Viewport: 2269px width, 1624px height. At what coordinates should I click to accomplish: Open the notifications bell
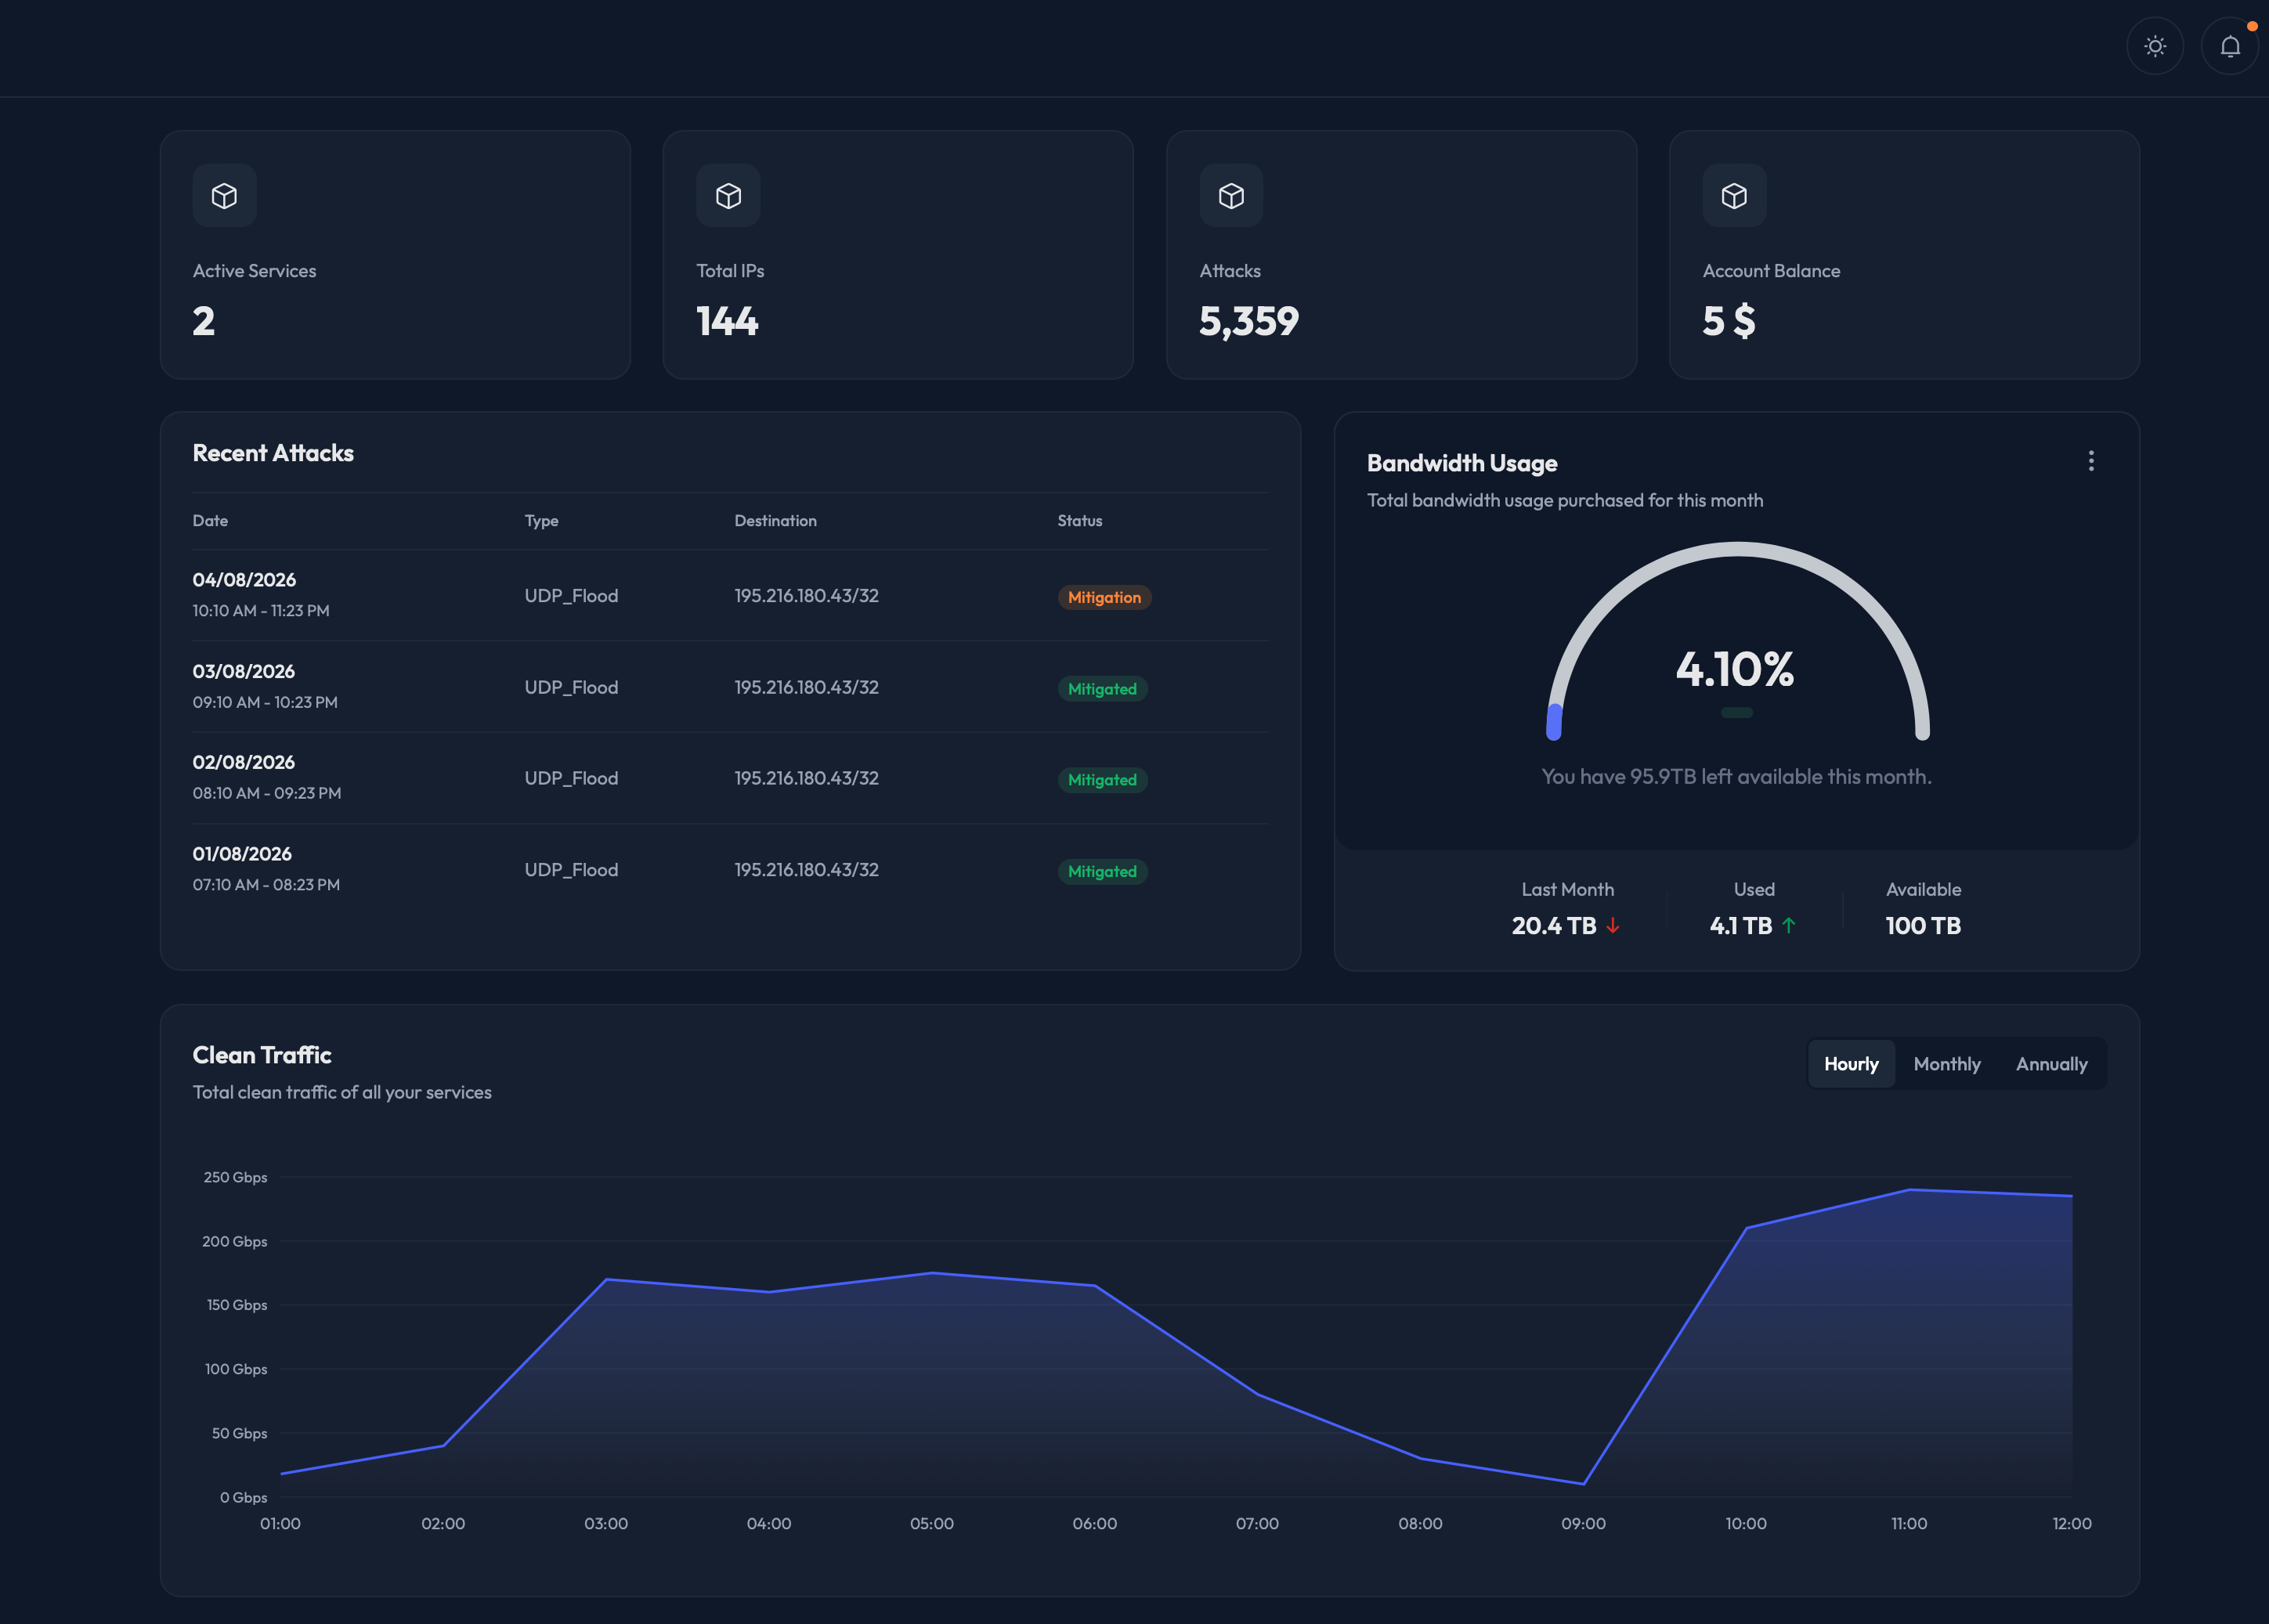pos(2230,46)
